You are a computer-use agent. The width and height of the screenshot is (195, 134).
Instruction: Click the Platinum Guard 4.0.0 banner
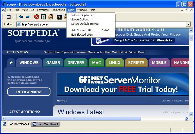(140, 37)
